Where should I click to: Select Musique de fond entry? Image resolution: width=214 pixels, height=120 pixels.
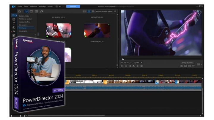click(25, 22)
